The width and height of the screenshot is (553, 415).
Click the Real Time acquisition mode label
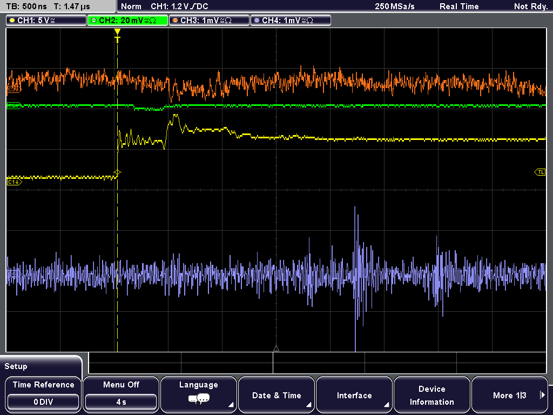pos(459,6)
